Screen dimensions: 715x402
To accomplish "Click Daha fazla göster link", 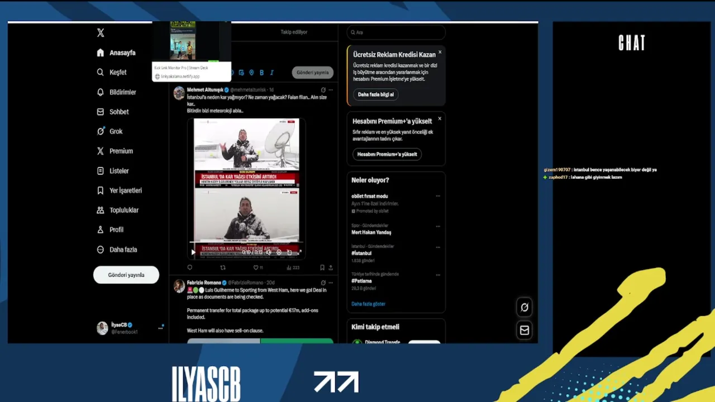I will pos(368,304).
